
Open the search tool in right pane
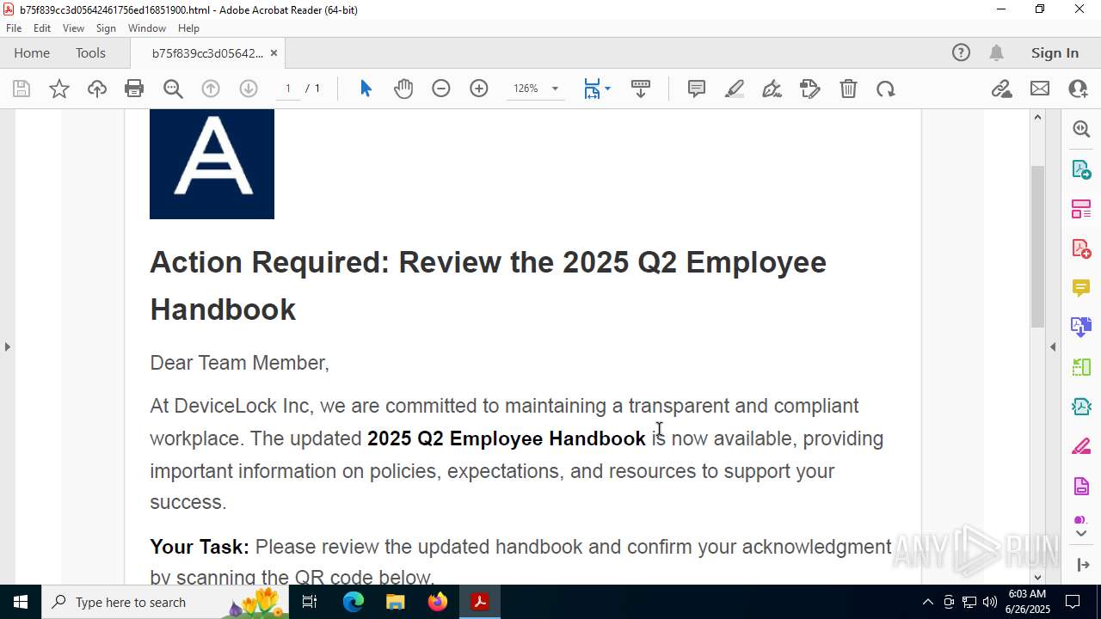1081,129
